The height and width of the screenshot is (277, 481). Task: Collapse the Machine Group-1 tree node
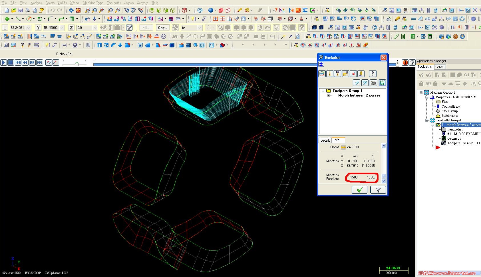click(x=421, y=93)
